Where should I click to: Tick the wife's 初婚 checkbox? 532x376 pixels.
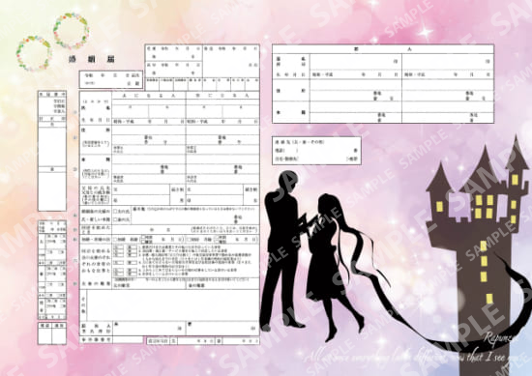point(190,240)
